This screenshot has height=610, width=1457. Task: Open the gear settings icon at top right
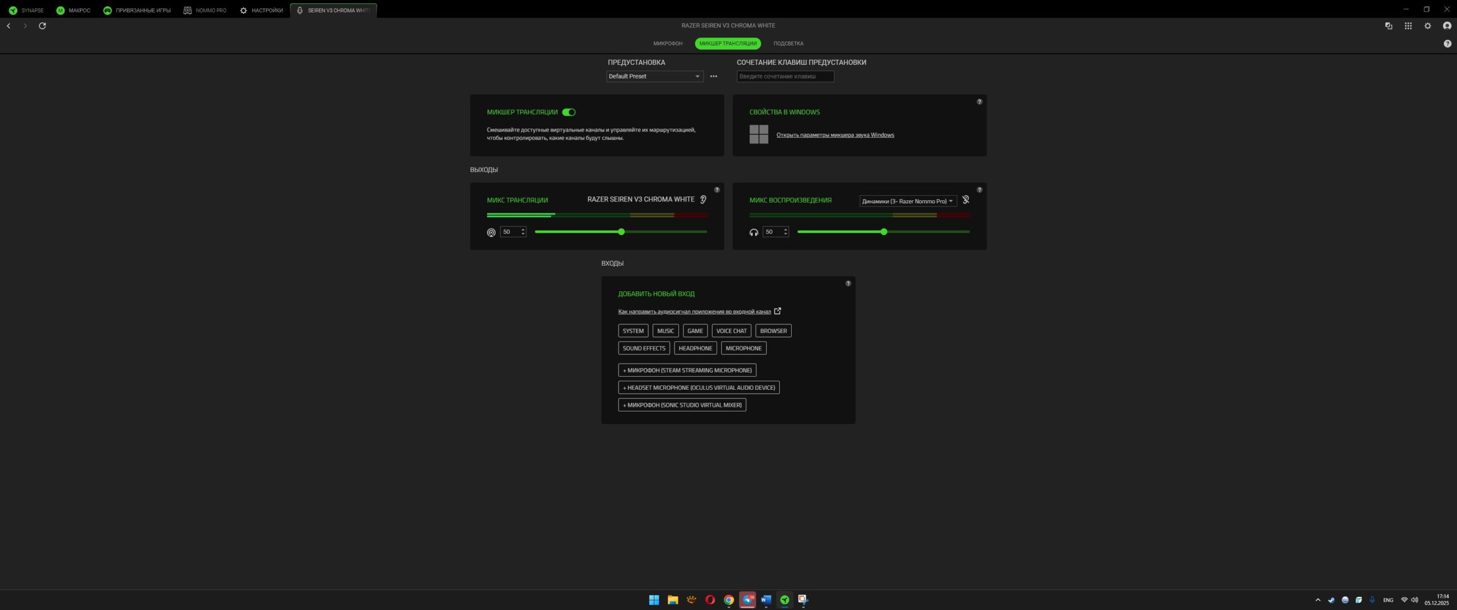pos(1427,26)
